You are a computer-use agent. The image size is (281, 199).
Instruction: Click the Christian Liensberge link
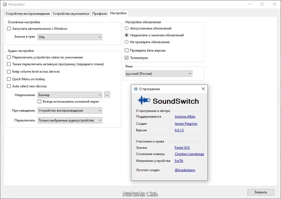click(x=189, y=154)
